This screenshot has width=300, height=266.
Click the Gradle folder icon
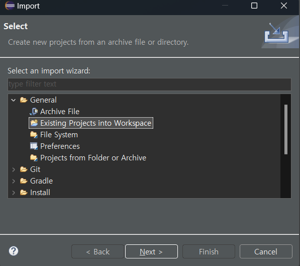24,181
